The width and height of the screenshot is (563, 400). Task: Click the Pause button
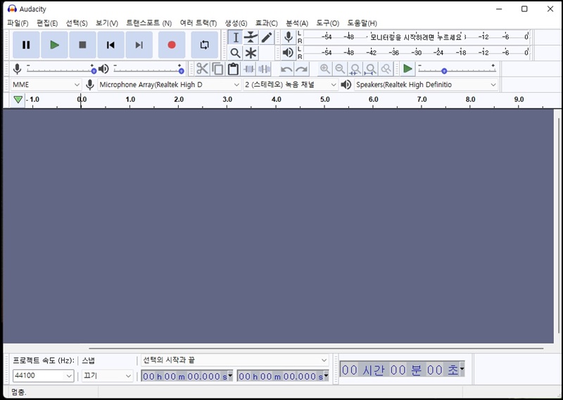[x=26, y=45]
